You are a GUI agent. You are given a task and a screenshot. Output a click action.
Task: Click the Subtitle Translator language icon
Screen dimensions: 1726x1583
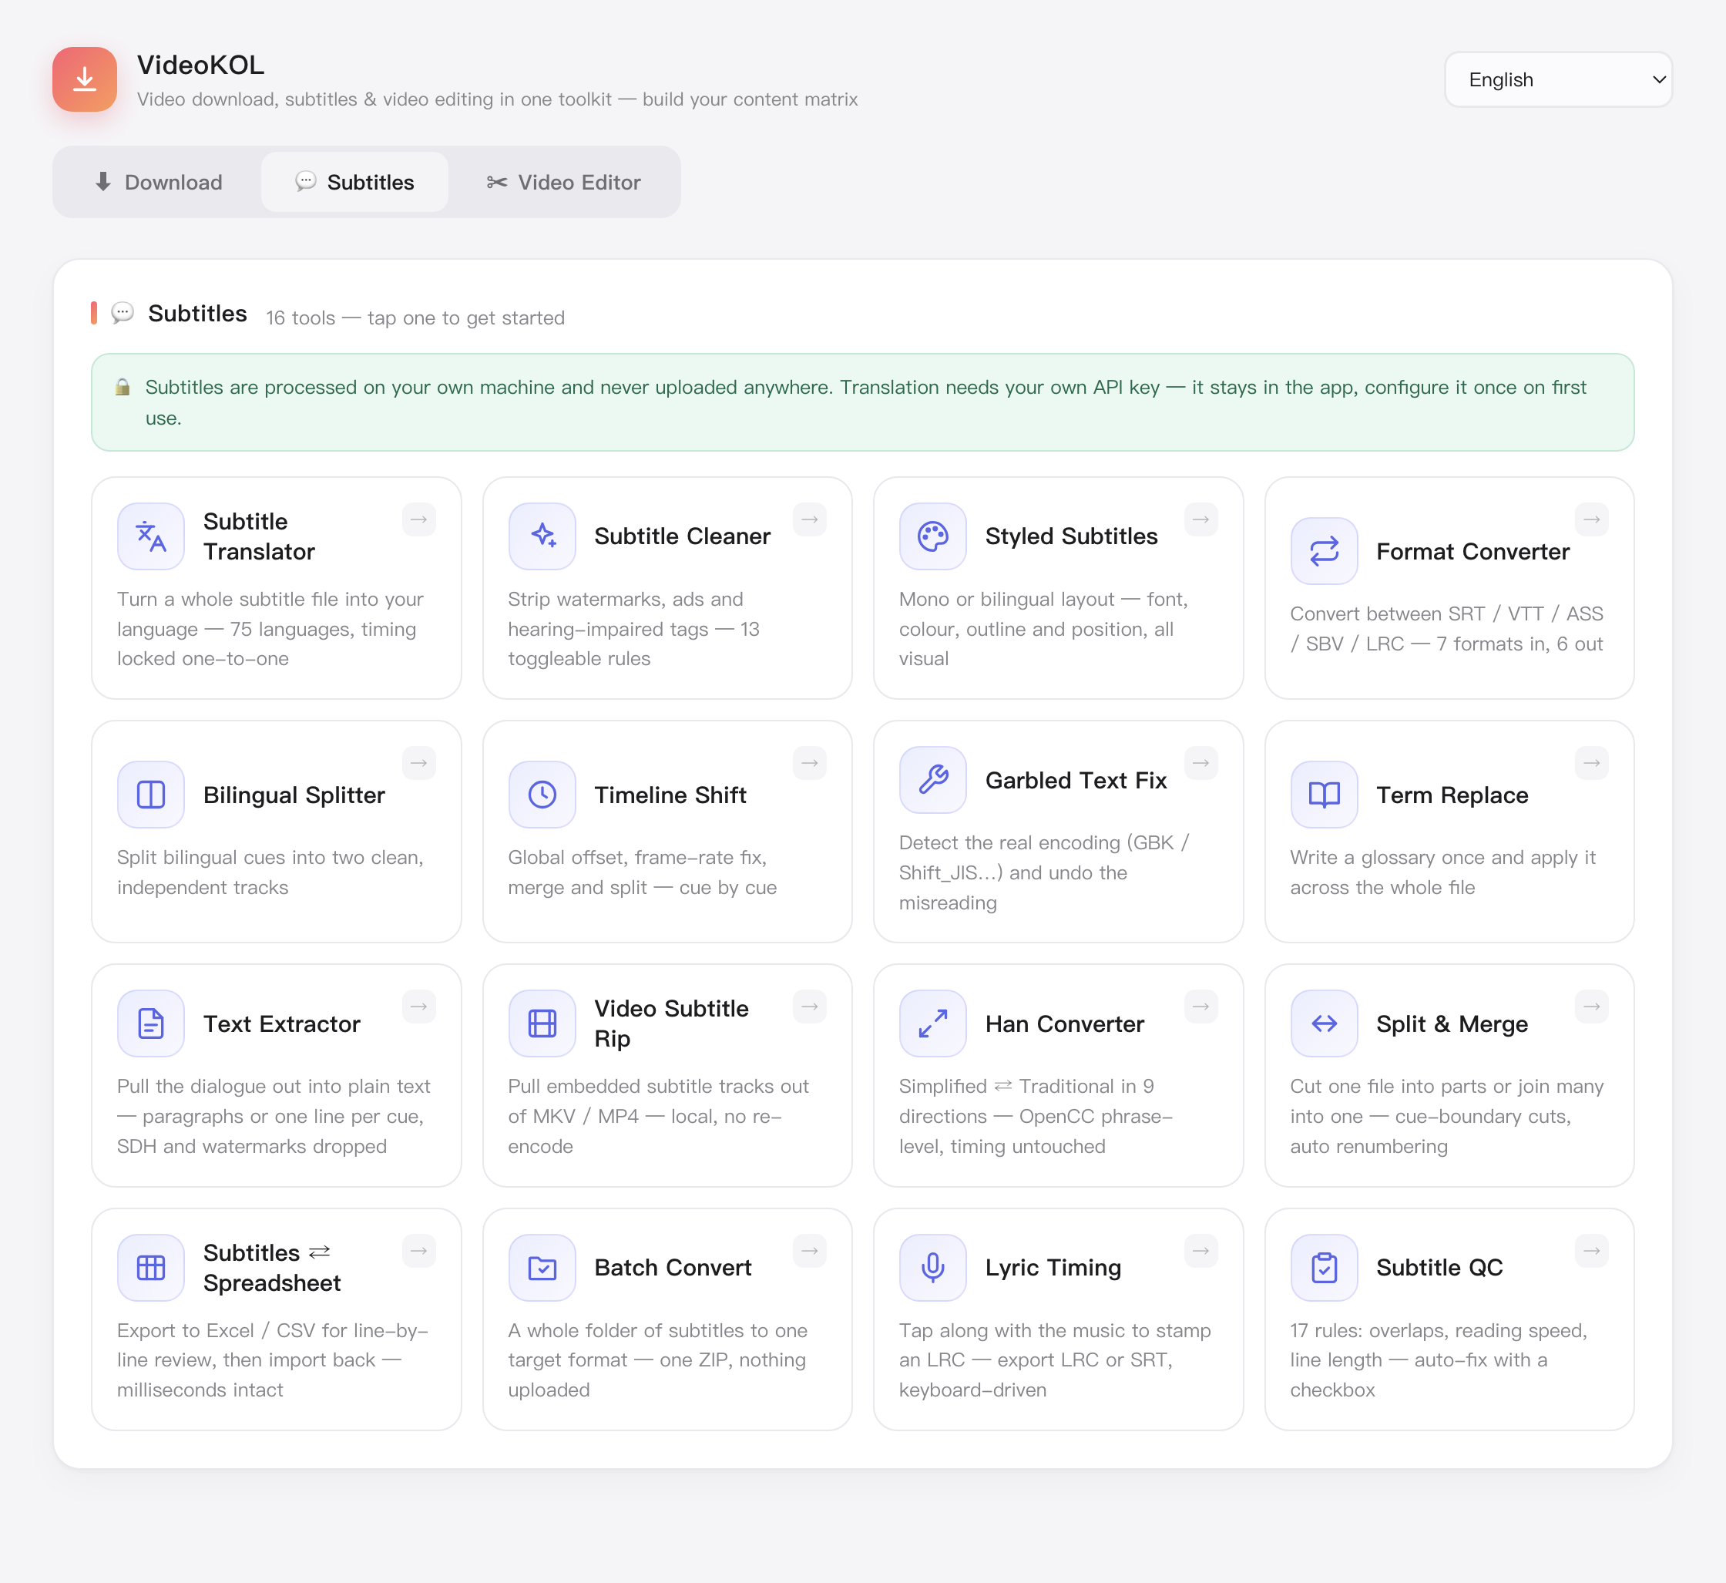(x=151, y=536)
